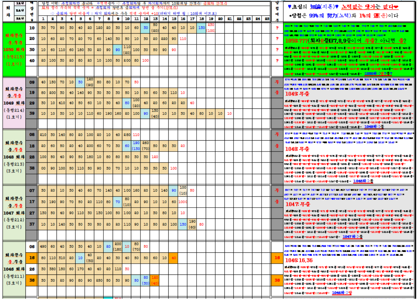This screenshot has height=299, width=418.
Task: Click the red 230 (100) cell
Action: (x=211, y=28)
